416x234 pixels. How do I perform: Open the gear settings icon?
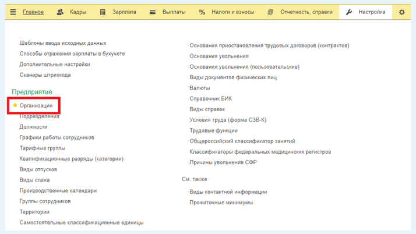tap(401, 12)
